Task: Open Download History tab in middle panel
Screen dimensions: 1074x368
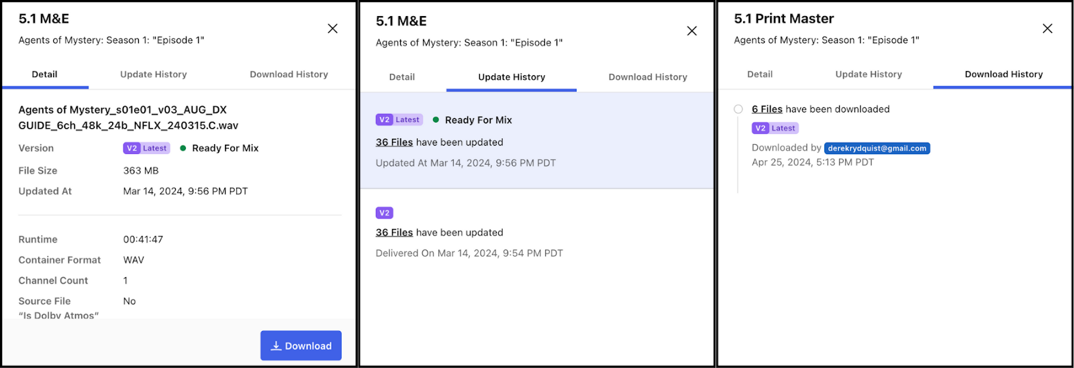Action: click(x=648, y=77)
